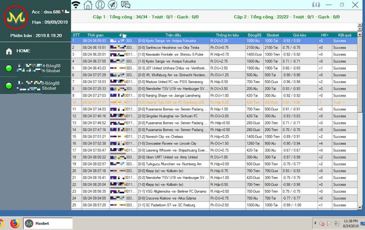This screenshot has width=365, height=230.
Task: Sort by the Thời gian column header
Action: 95,35
